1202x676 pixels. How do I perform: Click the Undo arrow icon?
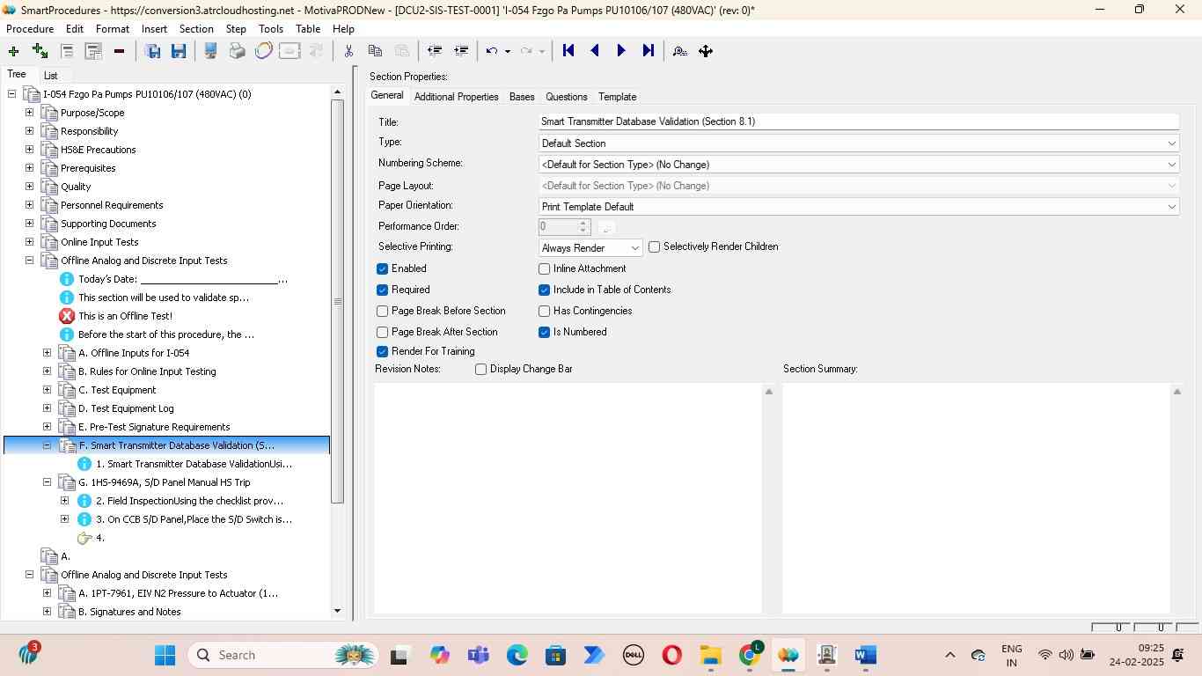[x=492, y=51]
